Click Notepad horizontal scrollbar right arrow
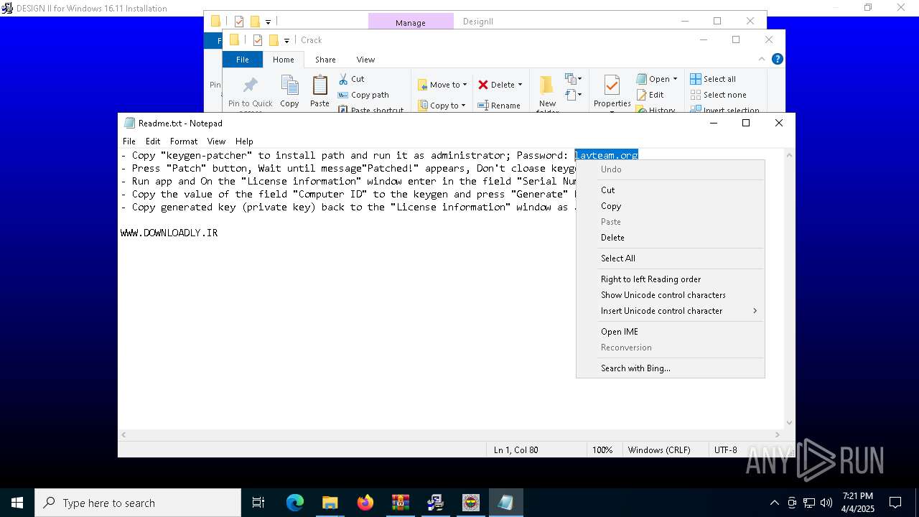This screenshot has width=919, height=517. [778, 434]
